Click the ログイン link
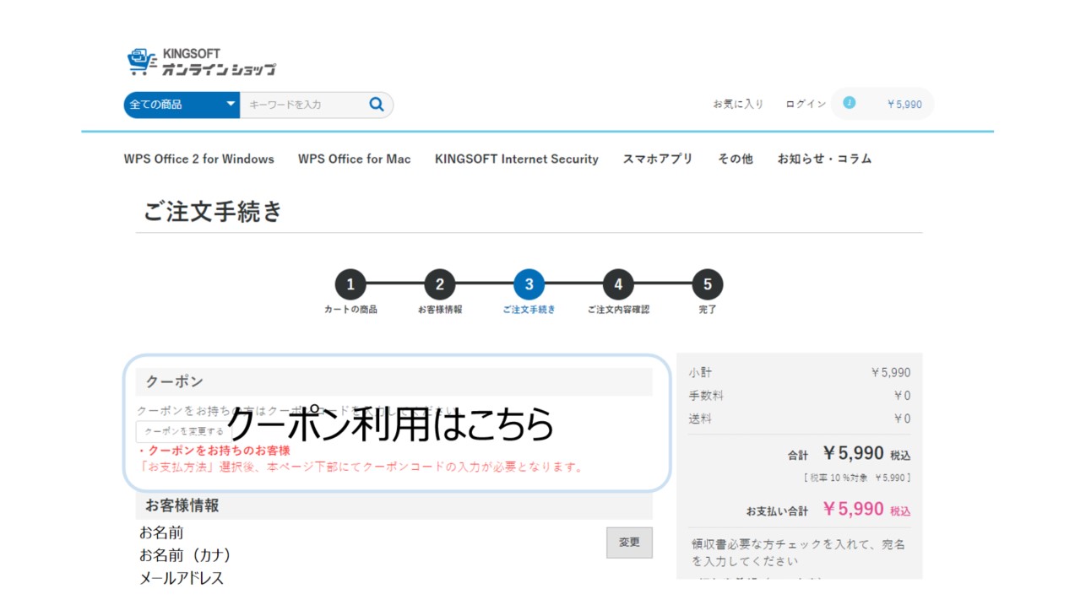The height and width of the screenshot is (605, 1075). pyautogui.click(x=806, y=104)
